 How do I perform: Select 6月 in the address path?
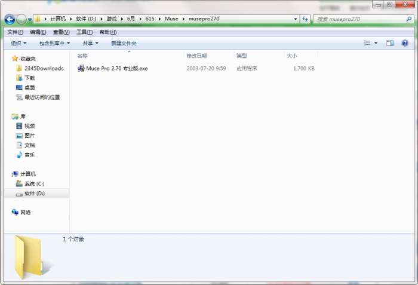click(x=131, y=19)
